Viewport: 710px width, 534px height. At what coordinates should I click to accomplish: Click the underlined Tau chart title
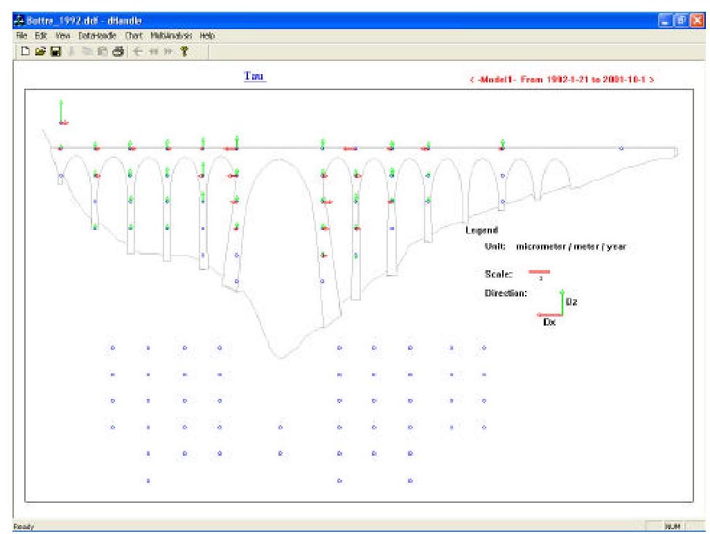254,75
